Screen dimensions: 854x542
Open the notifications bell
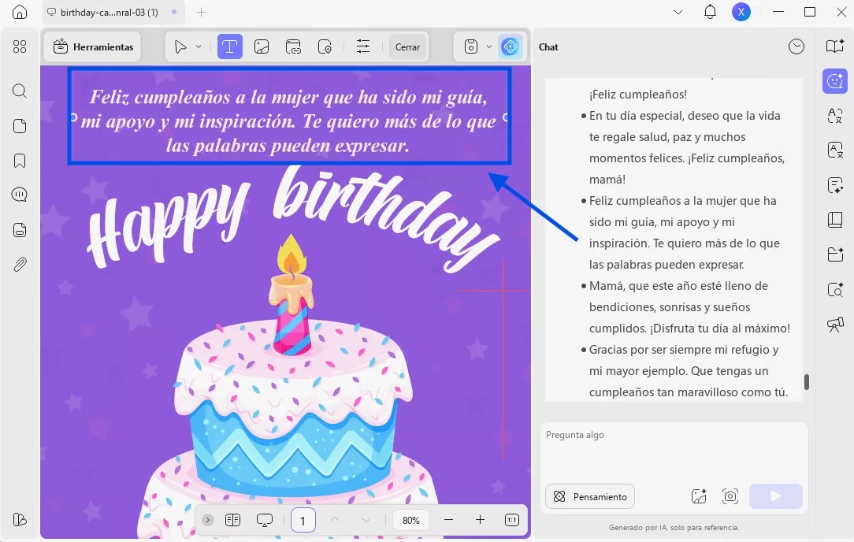point(710,12)
